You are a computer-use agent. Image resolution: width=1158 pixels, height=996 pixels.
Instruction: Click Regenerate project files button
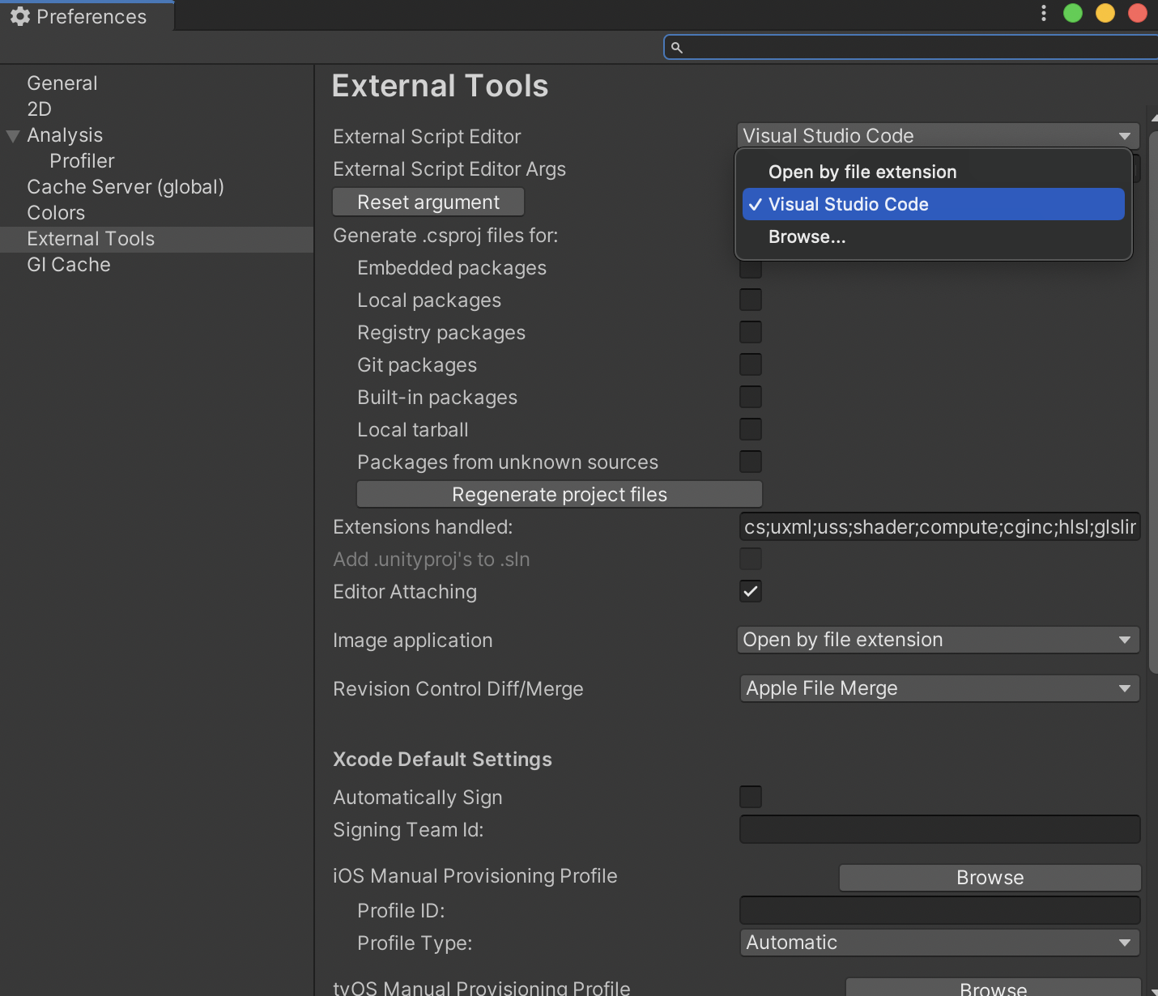point(560,494)
